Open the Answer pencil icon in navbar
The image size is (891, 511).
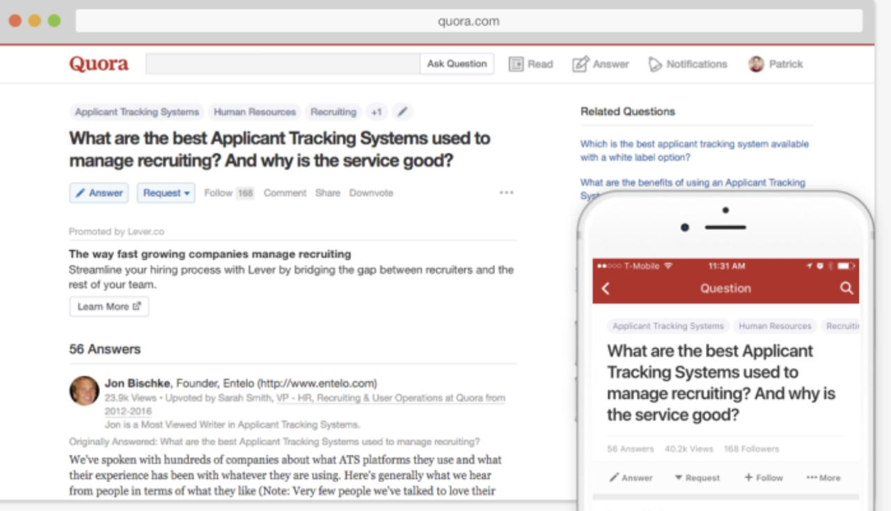581,64
